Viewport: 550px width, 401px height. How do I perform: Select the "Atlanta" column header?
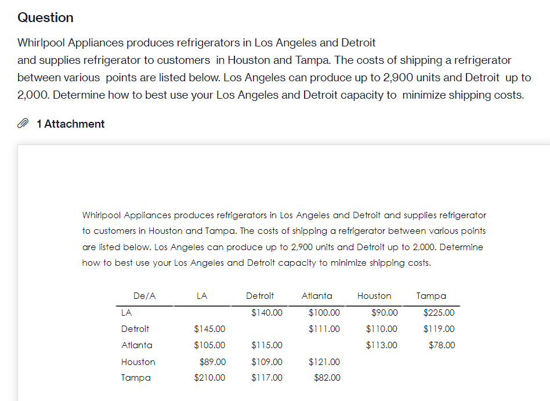pos(317,296)
